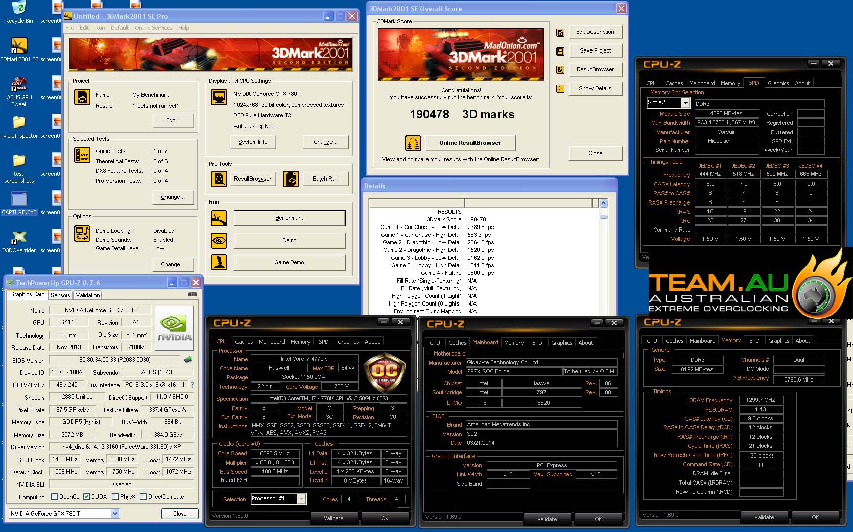Viewport: 853px width, 532px height.
Task: Click the Project icon in 3DMark2001
Action: tap(82, 96)
